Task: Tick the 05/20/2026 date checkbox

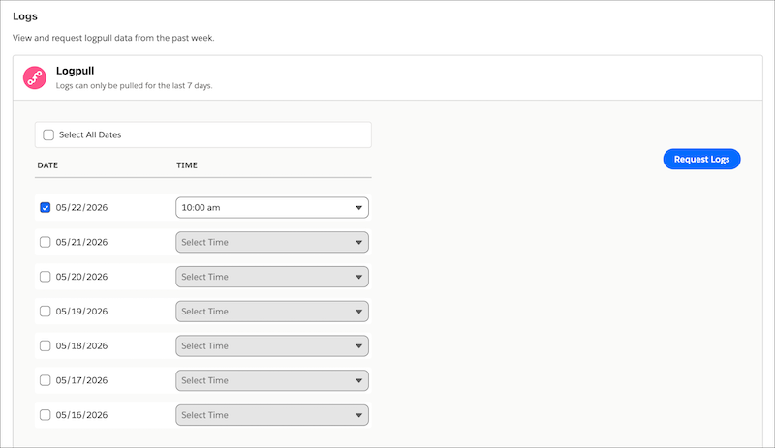Action: pos(45,277)
